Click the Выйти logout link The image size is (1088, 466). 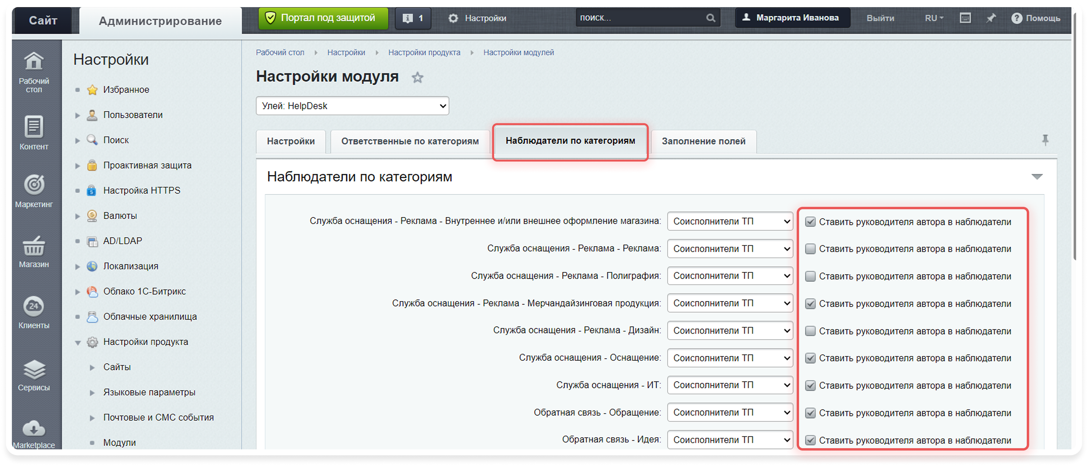click(880, 18)
